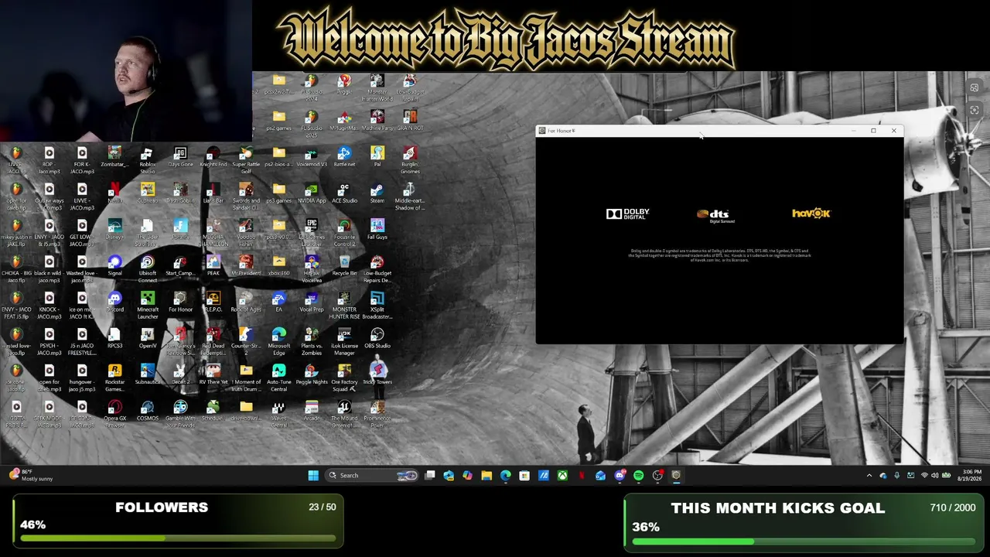This screenshot has height=557, width=990.
Task: Open the For Honor desktop shortcut
Action: 180,302
